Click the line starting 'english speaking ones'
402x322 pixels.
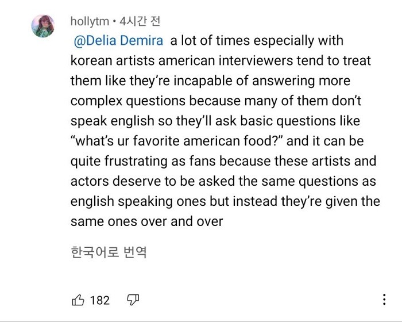[225, 201]
